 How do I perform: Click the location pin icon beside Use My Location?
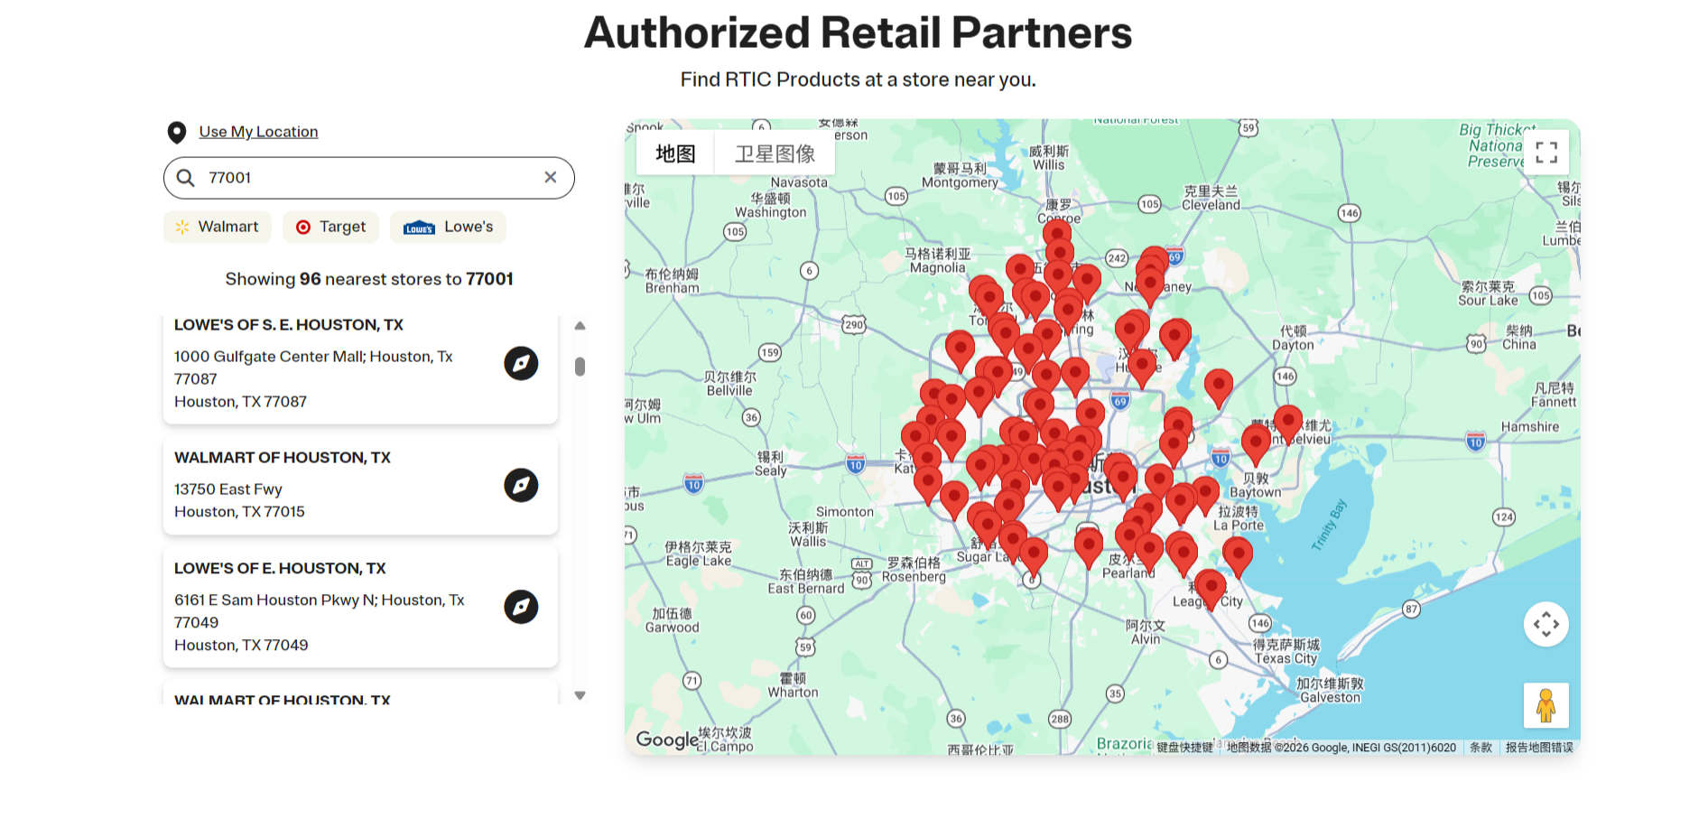click(x=177, y=132)
